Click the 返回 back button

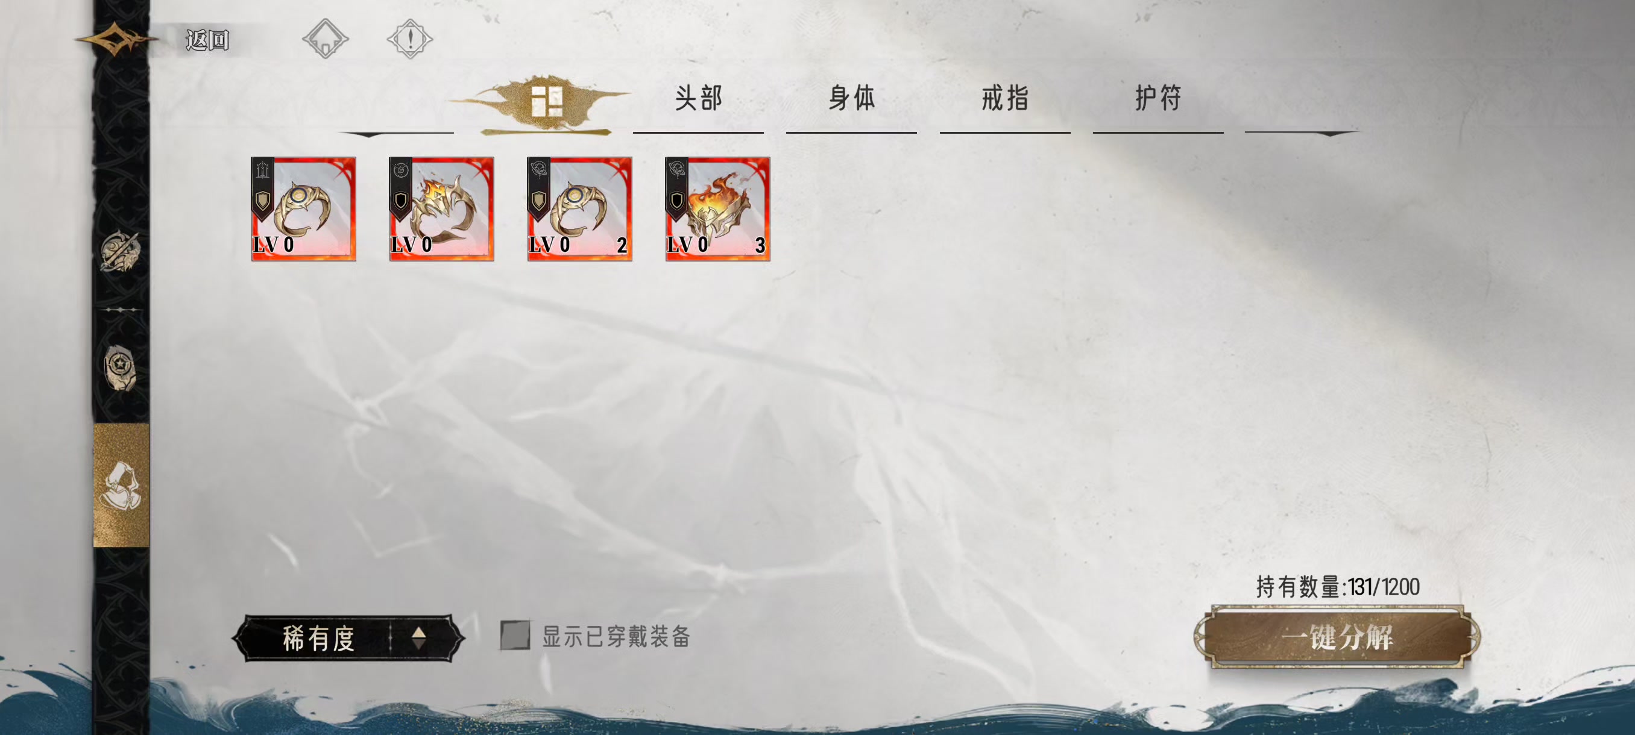point(207,40)
